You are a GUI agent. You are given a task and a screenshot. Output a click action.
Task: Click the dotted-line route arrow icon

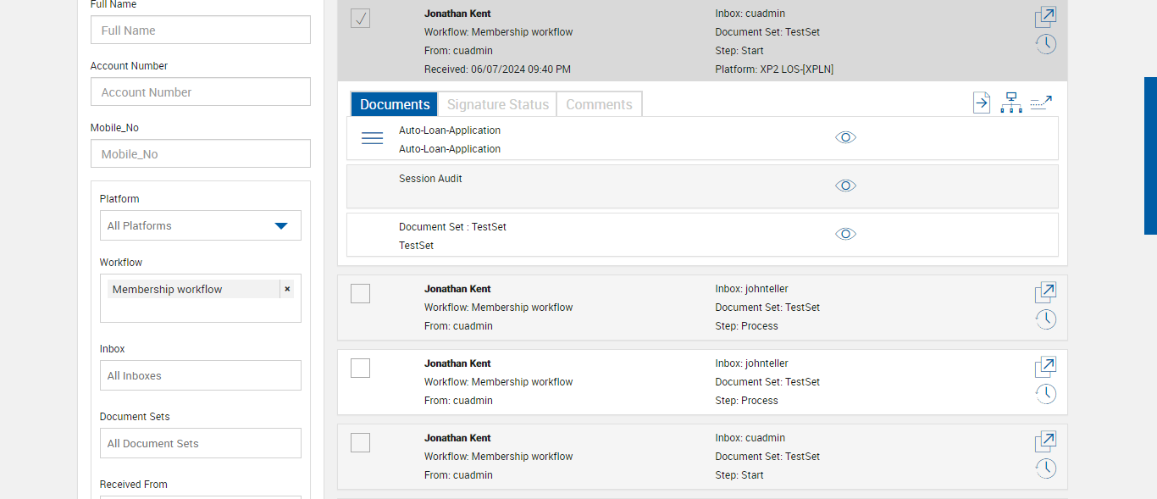1041,103
